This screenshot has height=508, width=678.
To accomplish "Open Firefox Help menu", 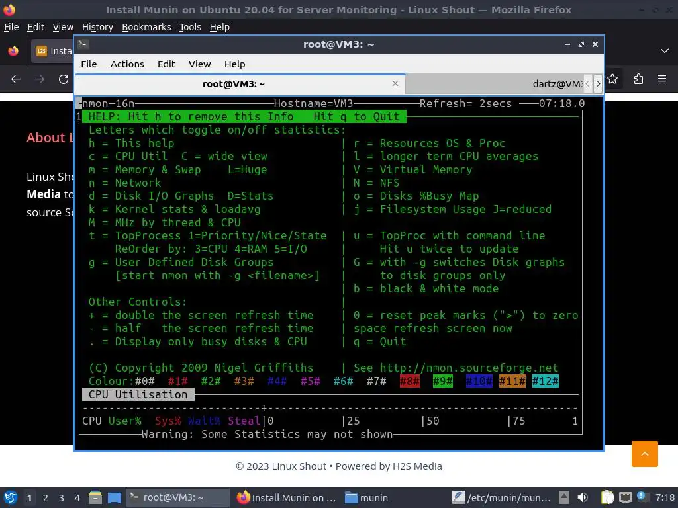I will coord(220,27).
